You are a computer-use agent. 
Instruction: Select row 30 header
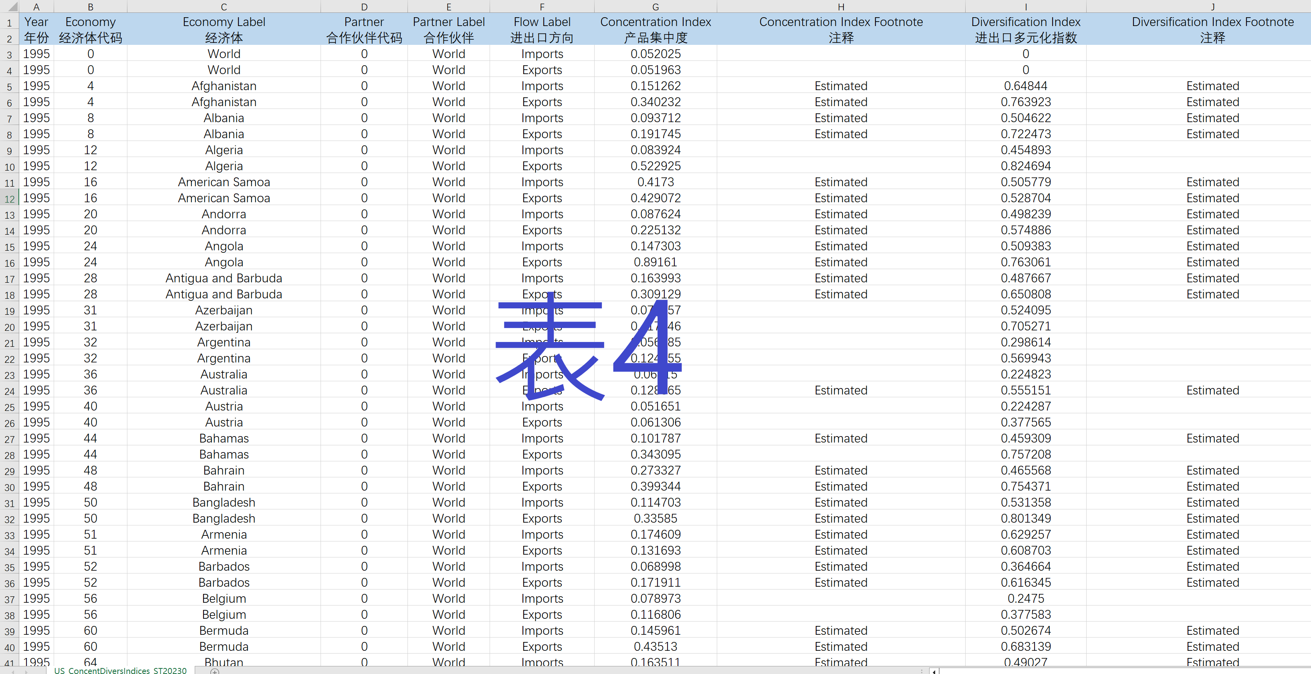tap(9, 487)
